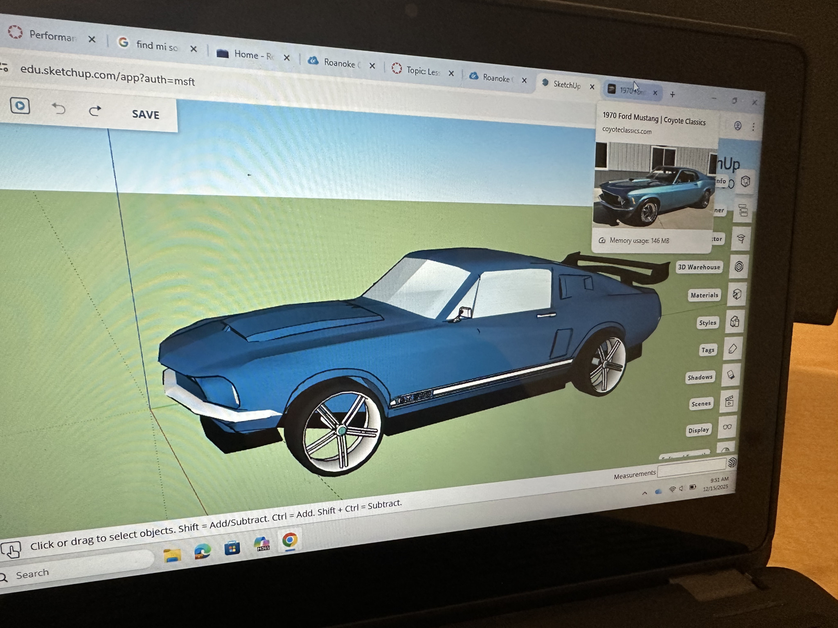This screenshot has height=628, width=838.
Task: Click the Redo arrow
Action: [95, 111]
